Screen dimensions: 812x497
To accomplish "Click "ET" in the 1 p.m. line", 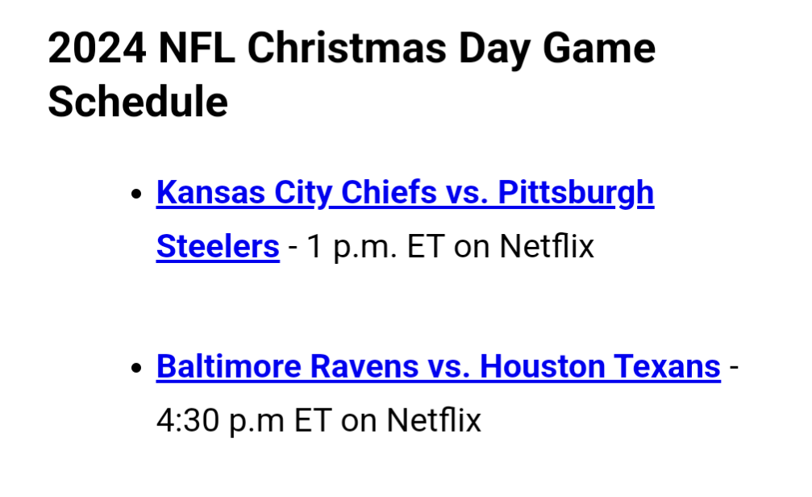I will click(426, 246).
